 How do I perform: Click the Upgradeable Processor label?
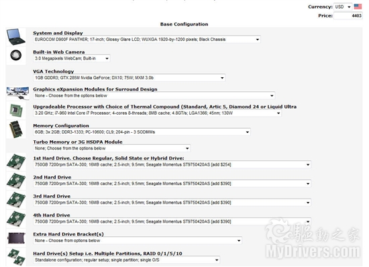(x=165, y=107)
